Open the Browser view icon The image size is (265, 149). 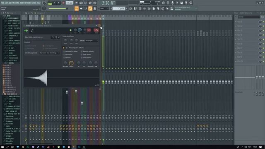tap(149, 8)
